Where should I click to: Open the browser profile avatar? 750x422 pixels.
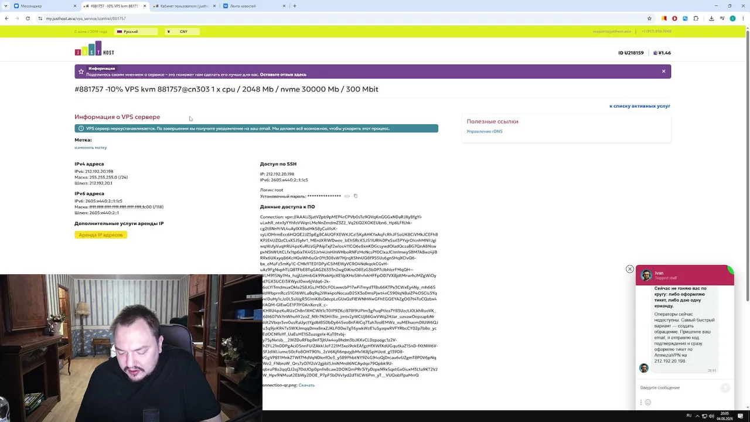point(732,18)
